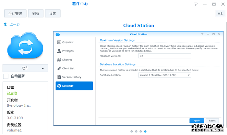
Task: Toggle the 自动更新 checkbox
Action: point(6,76)
